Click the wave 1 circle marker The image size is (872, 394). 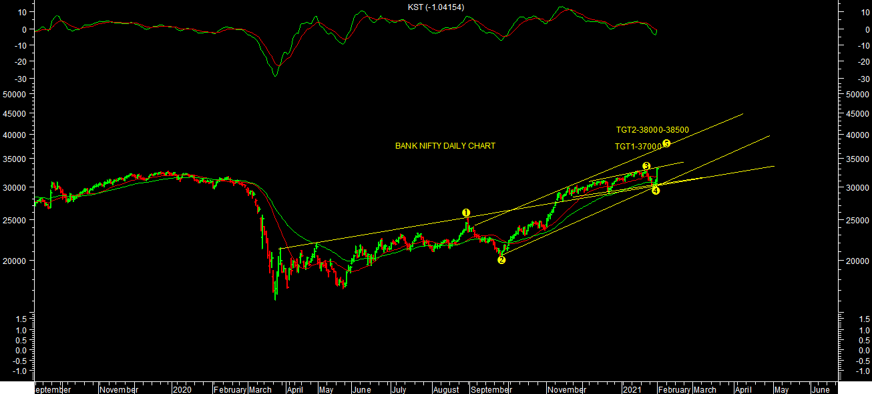point(466,213)
